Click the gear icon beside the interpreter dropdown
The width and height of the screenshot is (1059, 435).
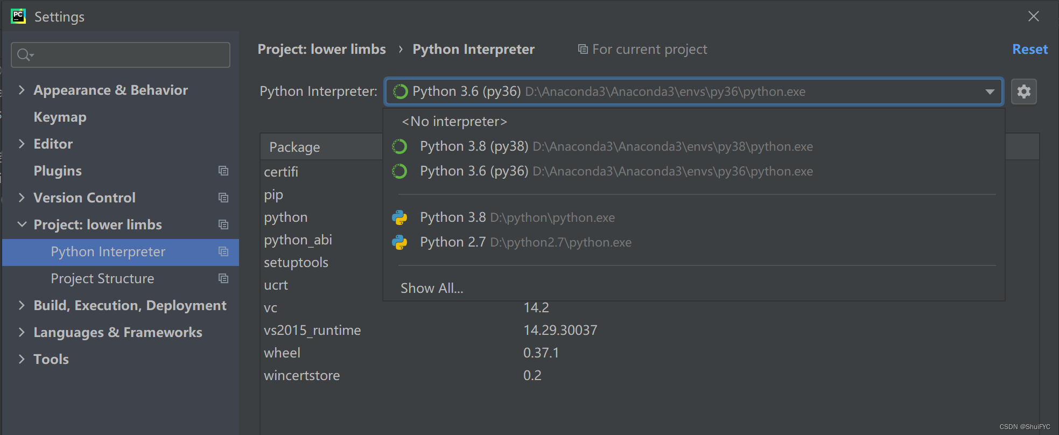click(x=1023, y=92)
